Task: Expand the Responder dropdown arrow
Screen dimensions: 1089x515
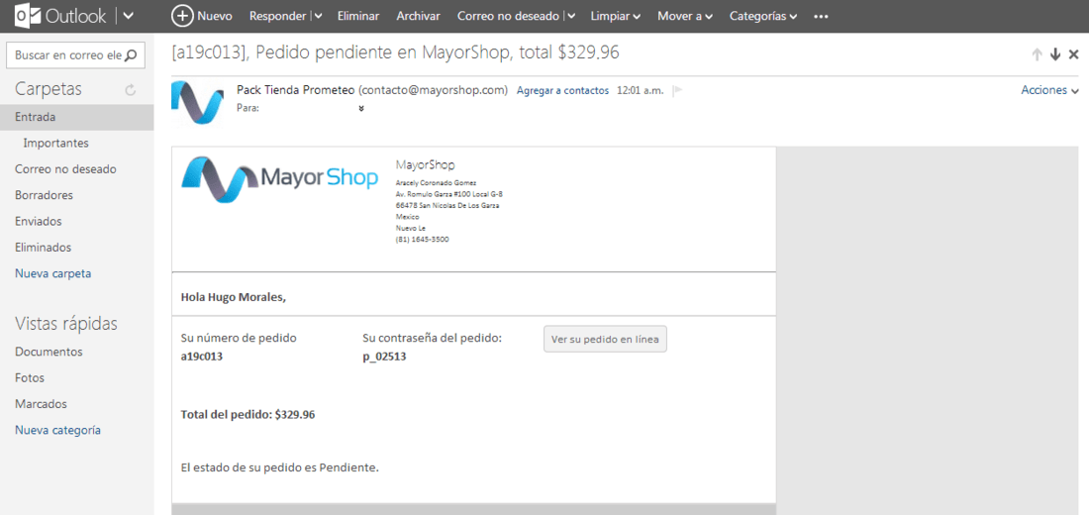Action: click(318, 16)
